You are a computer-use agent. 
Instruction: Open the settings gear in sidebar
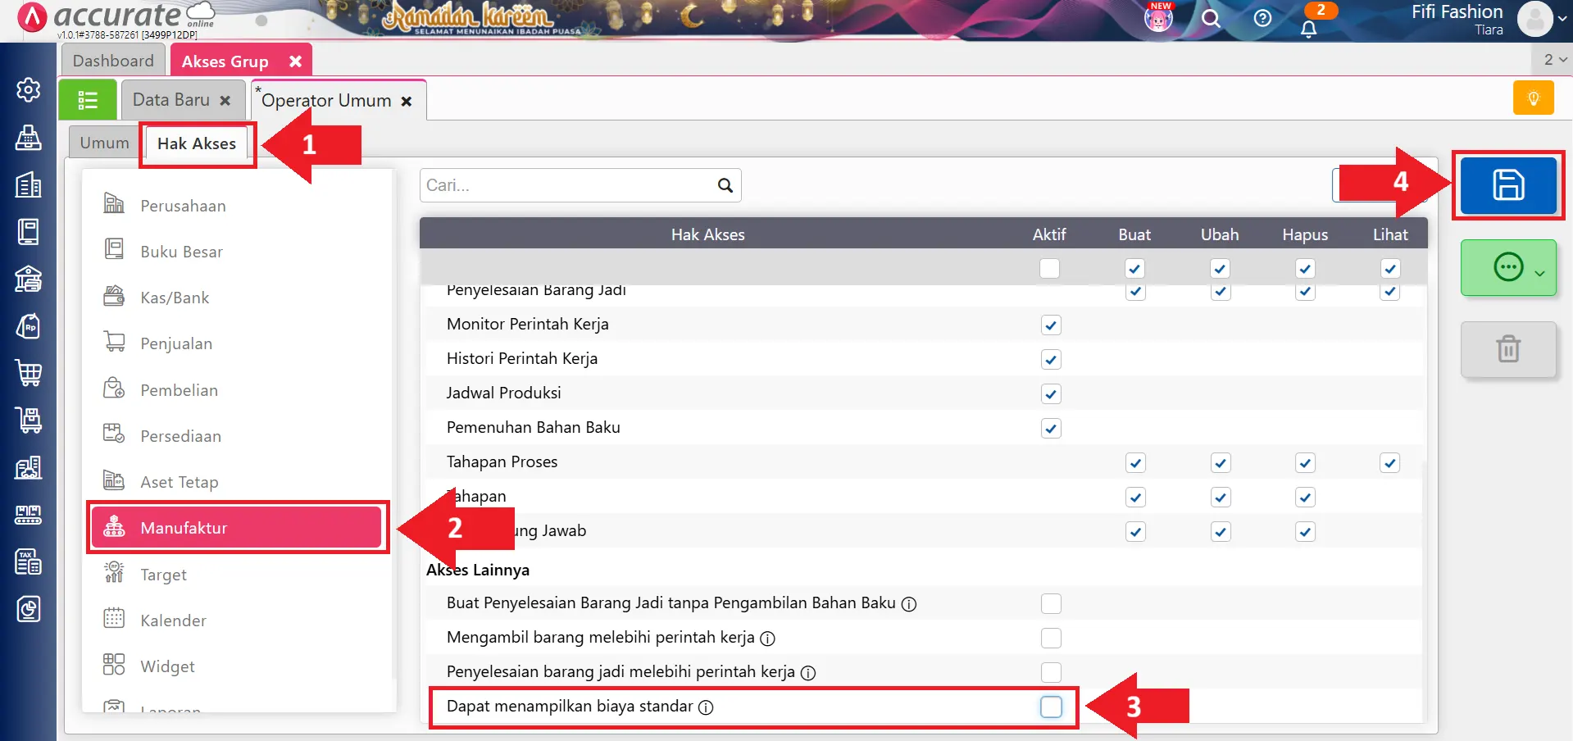tap(29, 90)
